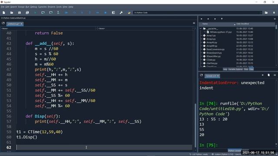Switch to the Variable Explorer tab

235,69
